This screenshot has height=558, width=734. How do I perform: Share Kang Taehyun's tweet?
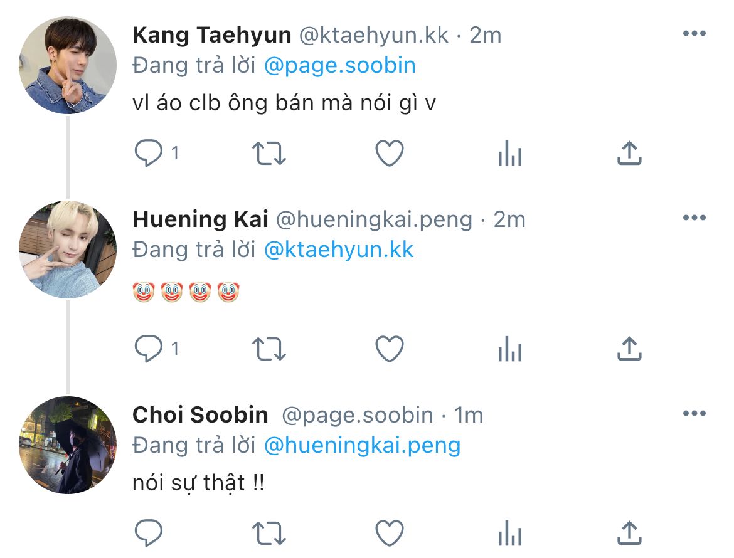click(629, 152)
